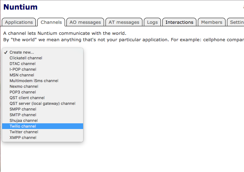Open the Interactions tab
This screenshot has height=172, width=244.
[179, 22]
